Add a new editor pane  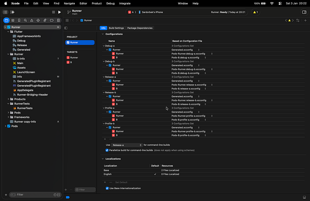click(305, 20)
